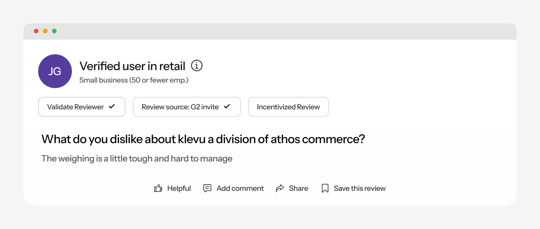Viewport: 540px width, 229px height.
Task: Click the Add comment text link
Action: tap(240, 189)
